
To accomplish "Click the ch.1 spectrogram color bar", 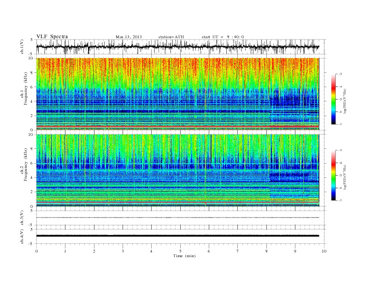I will [x=333, y=99].
